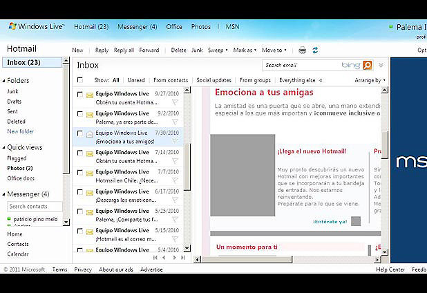Check the 5/25/2010 email checkbox

pyautogui.click(x=79, y=211)
